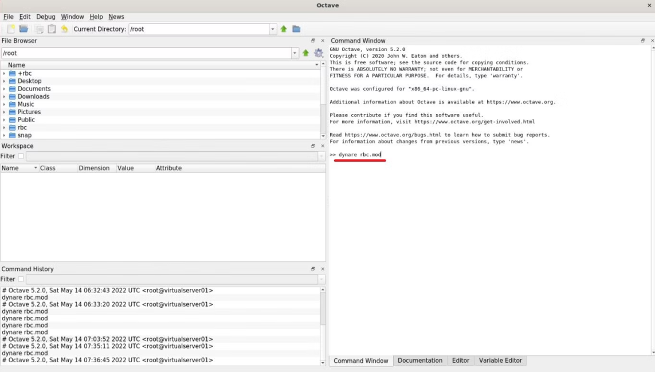Open the File menu
The width and height of the screenshot is (655, 372).
[9, 17]
